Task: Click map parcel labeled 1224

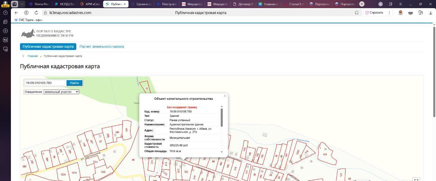Action: [x=63, y=174]
